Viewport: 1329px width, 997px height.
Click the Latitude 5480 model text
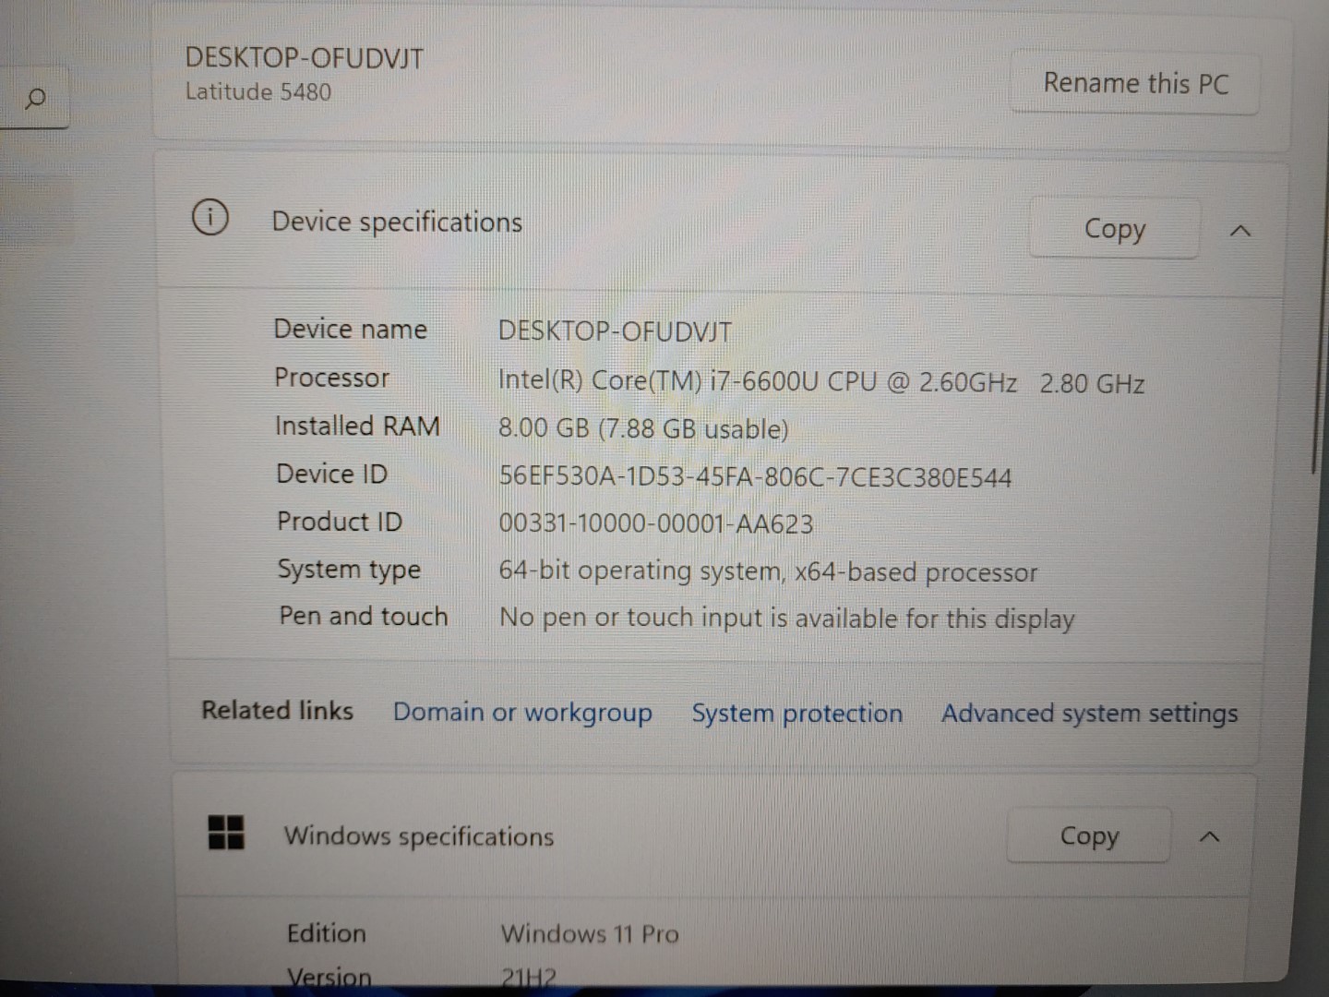pyautogui.click(x=257, y=91)
